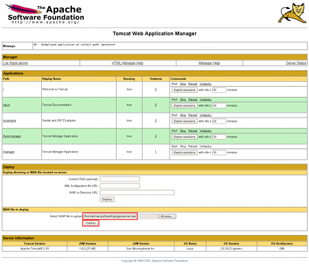Open the /docs application path
The width and height of the screenshot is (309, 264).
(x=6, y=105)
